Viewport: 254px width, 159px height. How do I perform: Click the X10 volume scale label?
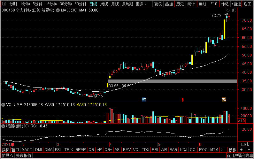(241, 121)
